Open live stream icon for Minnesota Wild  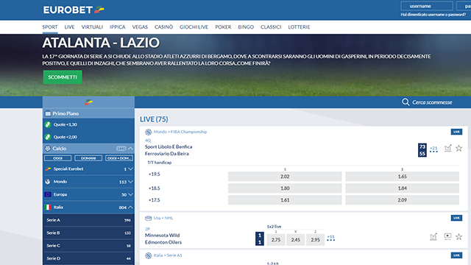click(x=447, y=236)
